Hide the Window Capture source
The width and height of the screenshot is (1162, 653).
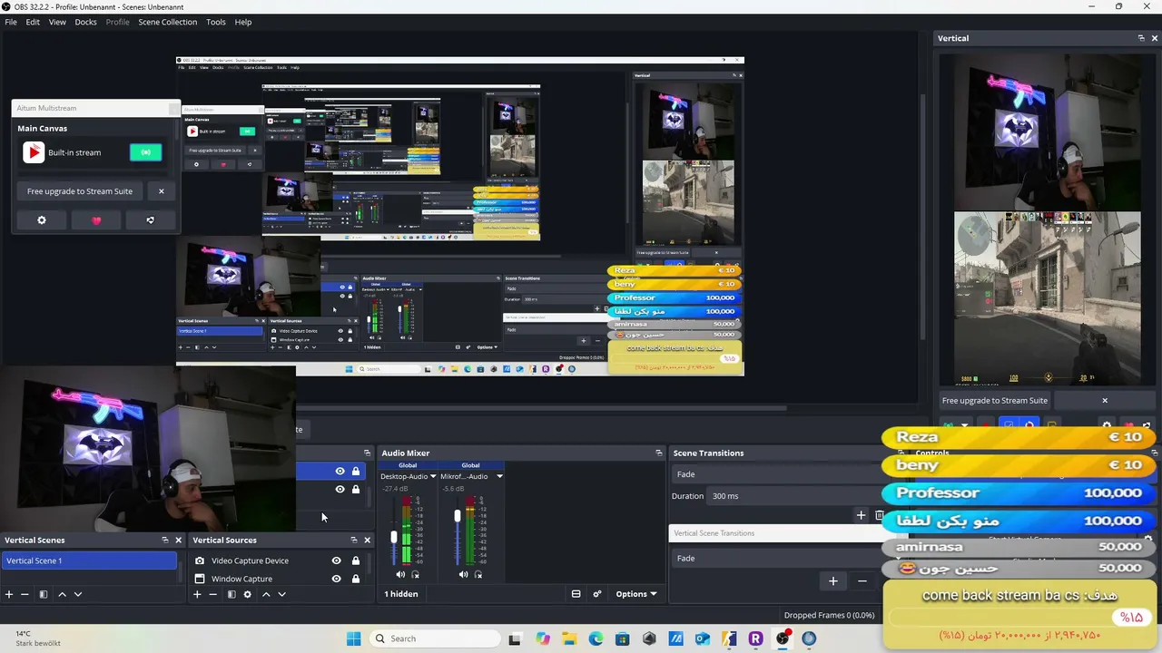click(337, 579)
